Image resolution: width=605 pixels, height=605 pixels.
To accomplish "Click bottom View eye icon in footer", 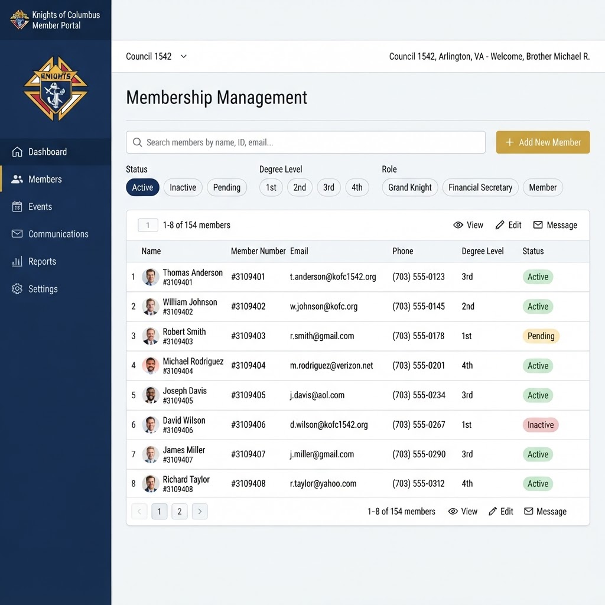I will point(453,511).
